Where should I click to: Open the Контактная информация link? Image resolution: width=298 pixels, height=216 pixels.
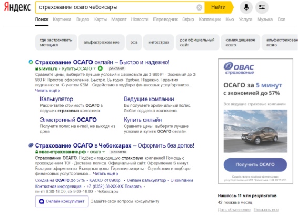58,186
